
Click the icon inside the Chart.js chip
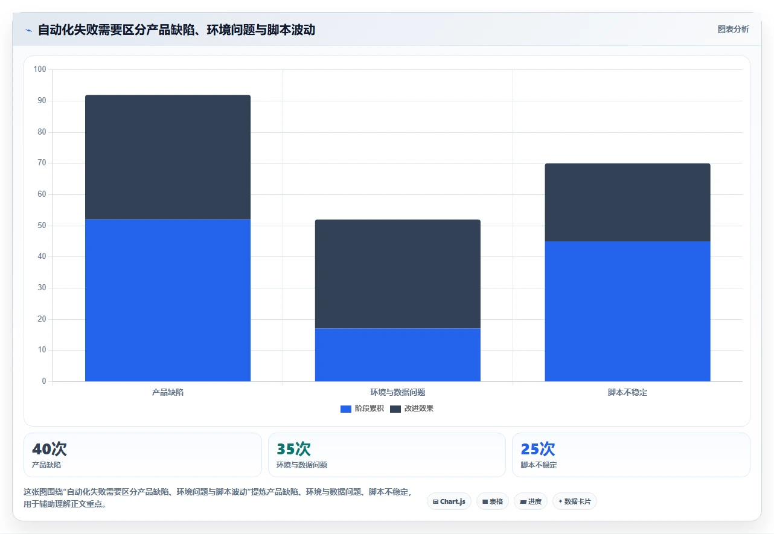tap(435, 502)
